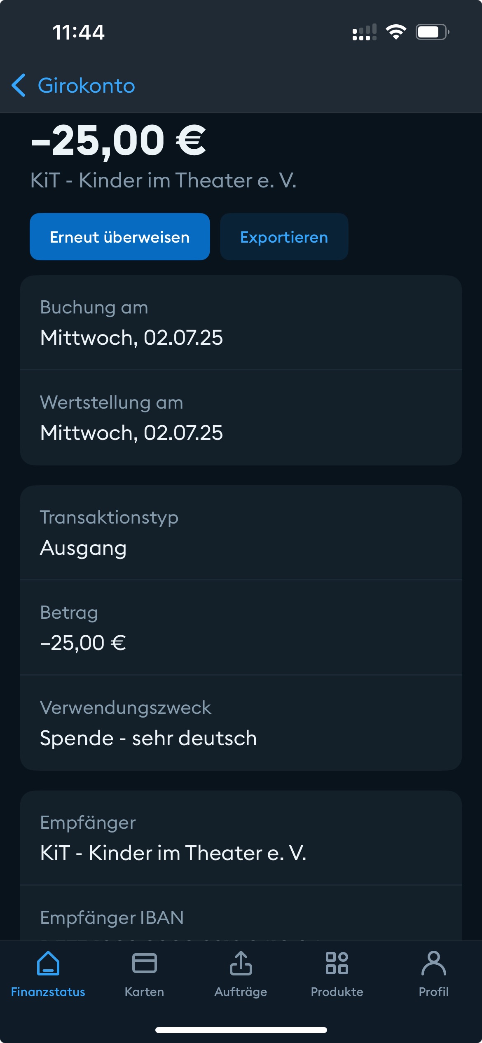
Task: Tap the Produkte grid icon
Action: (337, 963)
